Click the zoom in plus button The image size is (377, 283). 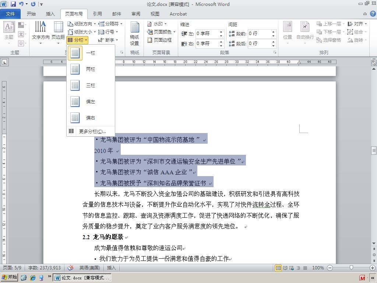pyautogui.click(x=373, y=268)
